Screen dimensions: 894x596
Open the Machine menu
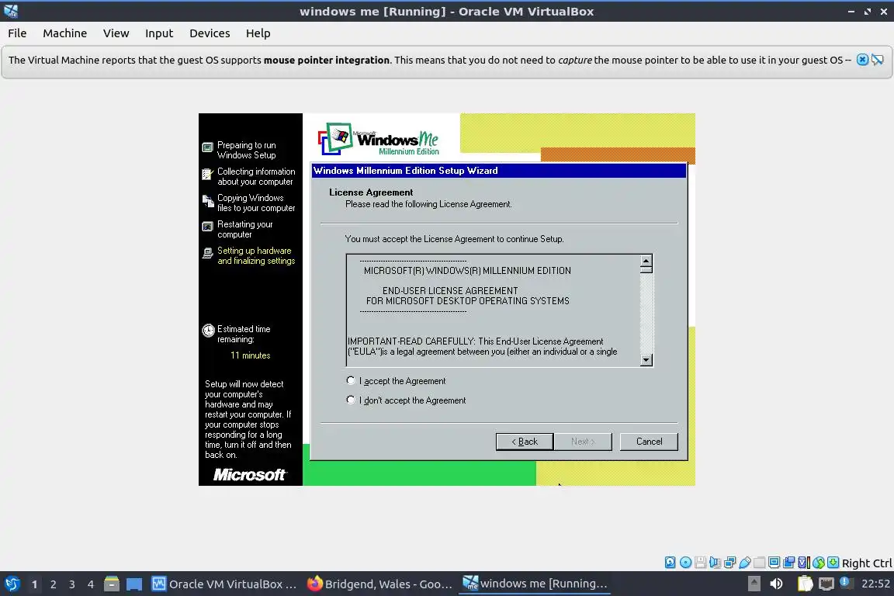[x=65, y=33]
